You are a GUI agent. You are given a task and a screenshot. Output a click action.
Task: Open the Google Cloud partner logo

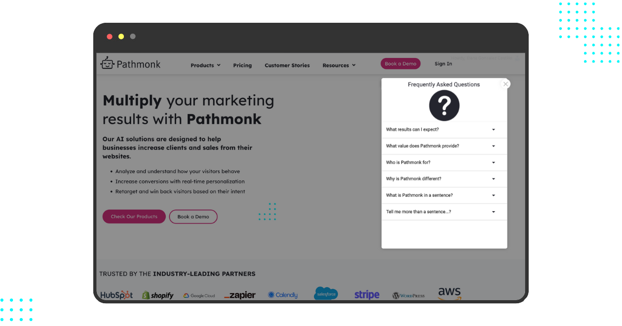tap(199, 295)
